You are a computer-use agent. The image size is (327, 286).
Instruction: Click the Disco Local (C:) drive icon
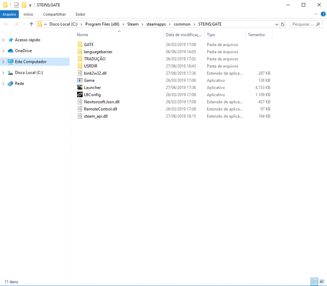pos(10,72)
